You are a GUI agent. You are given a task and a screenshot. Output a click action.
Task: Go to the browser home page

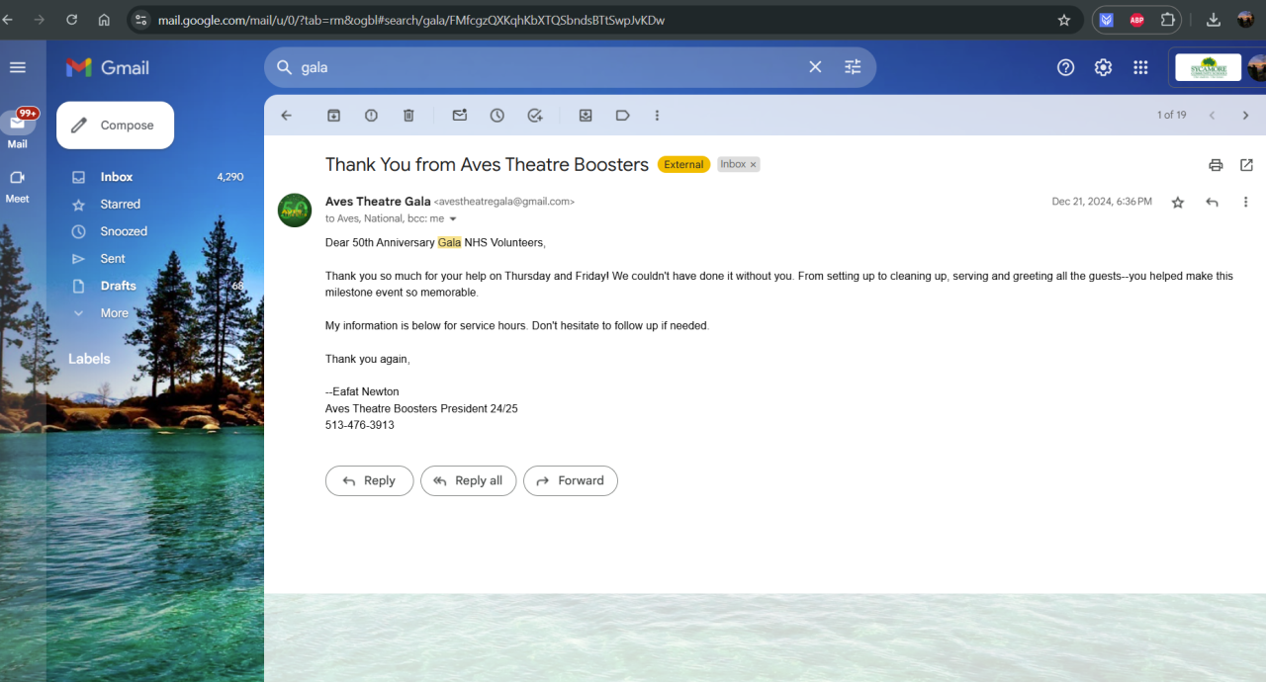click(104, 20)
